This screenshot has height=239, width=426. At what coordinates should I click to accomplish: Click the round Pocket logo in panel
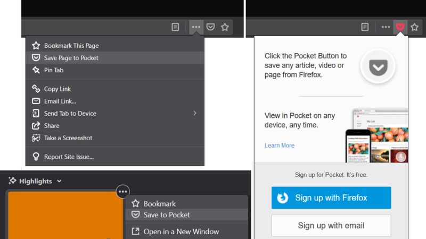378,66
